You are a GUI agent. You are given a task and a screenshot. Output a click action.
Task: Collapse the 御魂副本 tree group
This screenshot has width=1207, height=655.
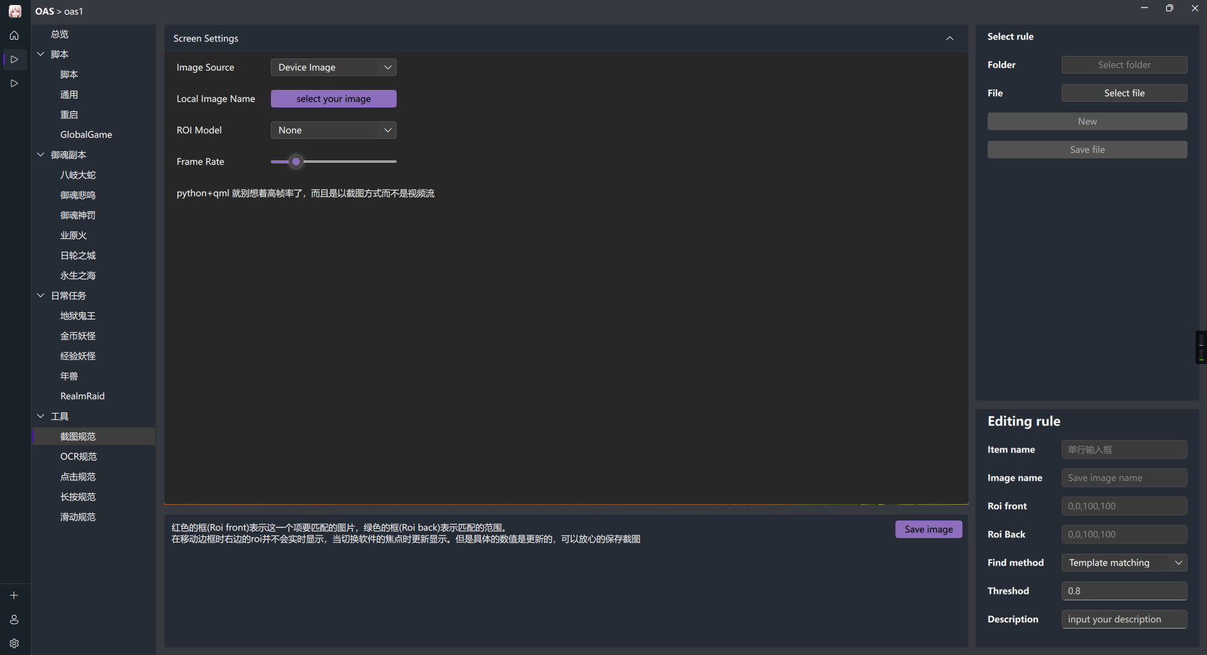41,155
